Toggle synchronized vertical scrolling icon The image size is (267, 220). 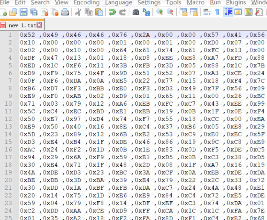183,12
